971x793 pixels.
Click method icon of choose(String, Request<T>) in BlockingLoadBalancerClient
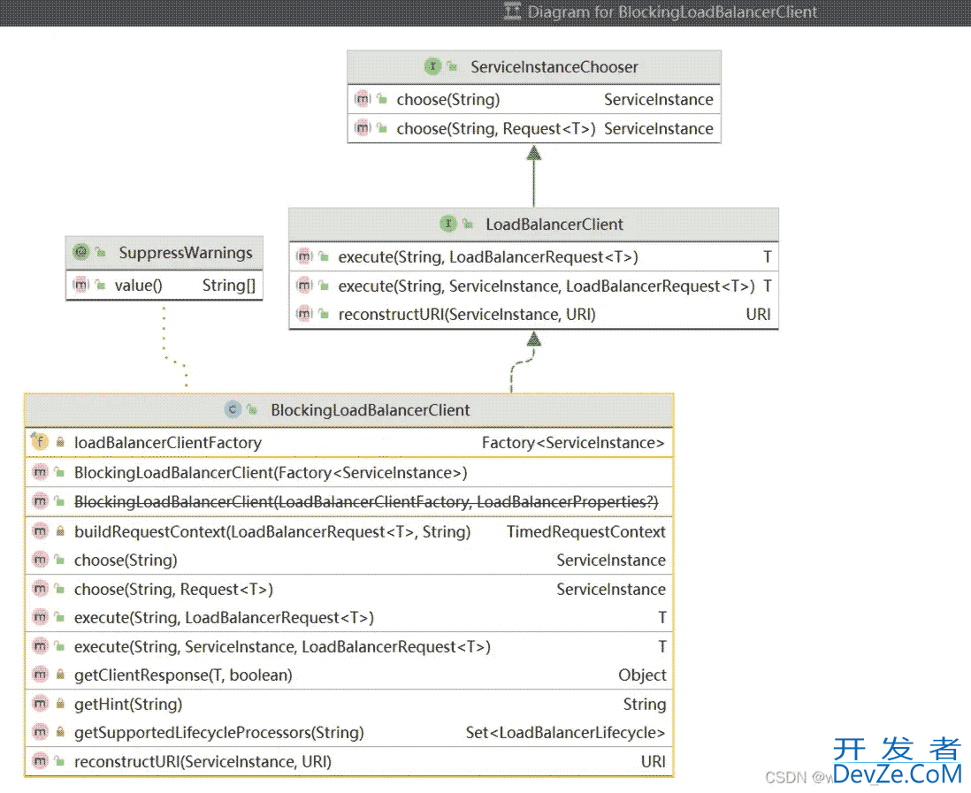click(40, 588)
